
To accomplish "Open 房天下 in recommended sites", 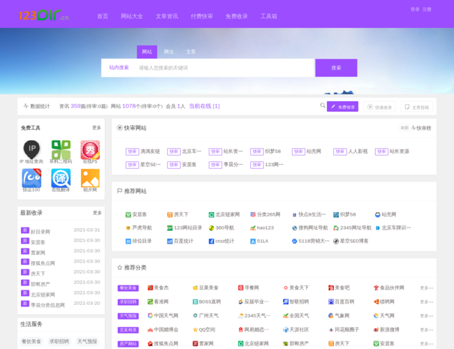I will [178, 214].
